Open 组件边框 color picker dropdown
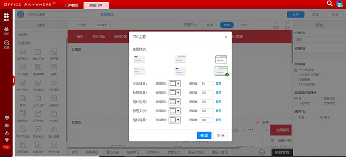The width and height of the screenshot is (346, 157). pyautogui.click(x=175, y=102)
